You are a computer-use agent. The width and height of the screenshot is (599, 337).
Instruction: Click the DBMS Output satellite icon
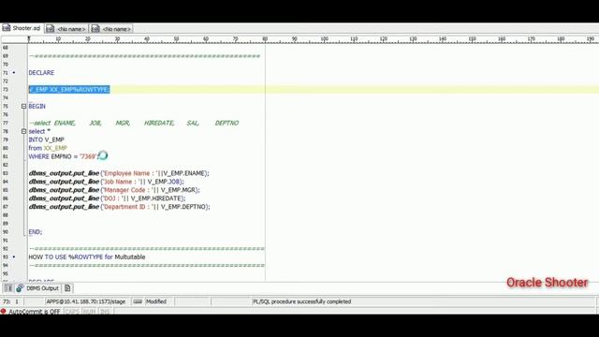[20, 288]
